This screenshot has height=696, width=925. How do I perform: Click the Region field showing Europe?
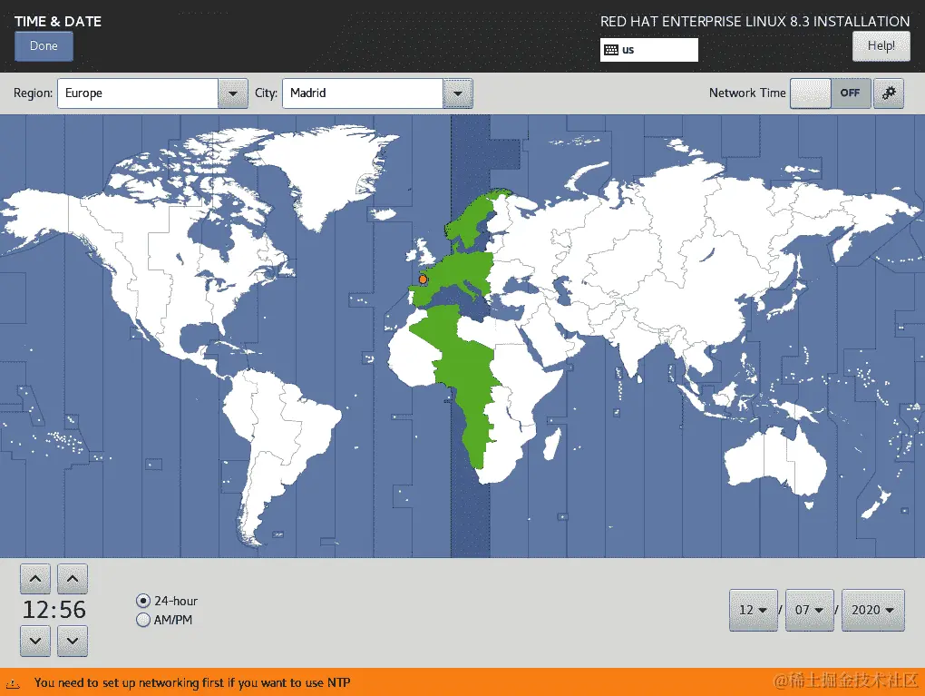click(138, 93)
